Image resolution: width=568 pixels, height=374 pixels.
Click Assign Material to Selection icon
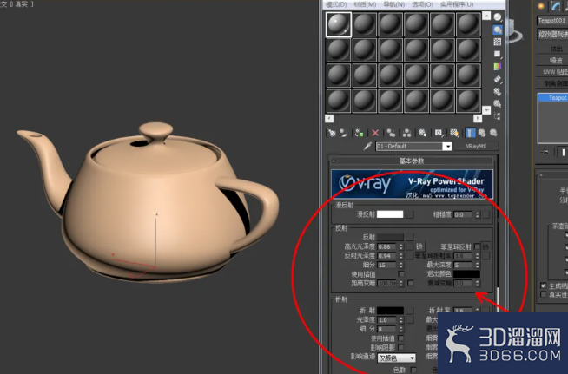tap(359, 133)
